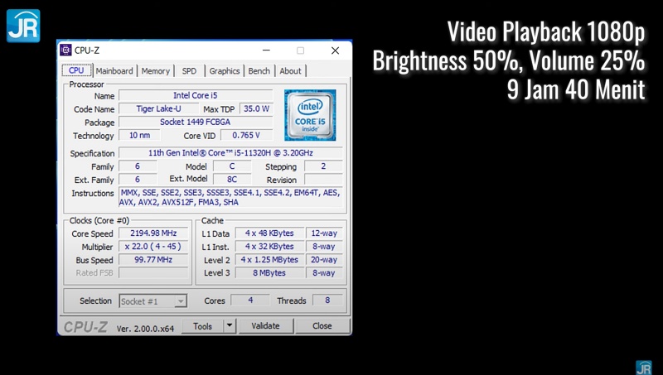This screenshot has width=663, height=375.
Task: Open the Bench tab
Action: pos(259,71)
